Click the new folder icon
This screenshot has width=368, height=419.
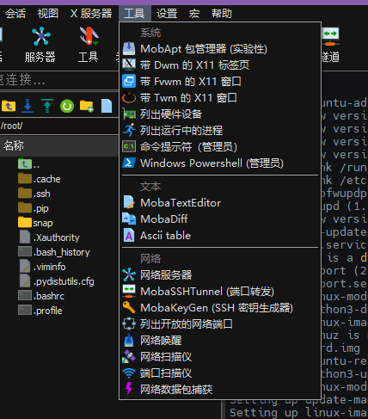87,106
